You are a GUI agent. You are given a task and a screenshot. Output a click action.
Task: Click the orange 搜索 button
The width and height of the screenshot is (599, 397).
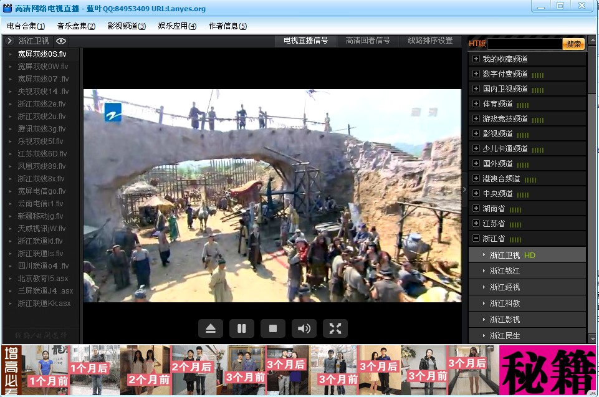pyautogui.click(x=573, y=44)
